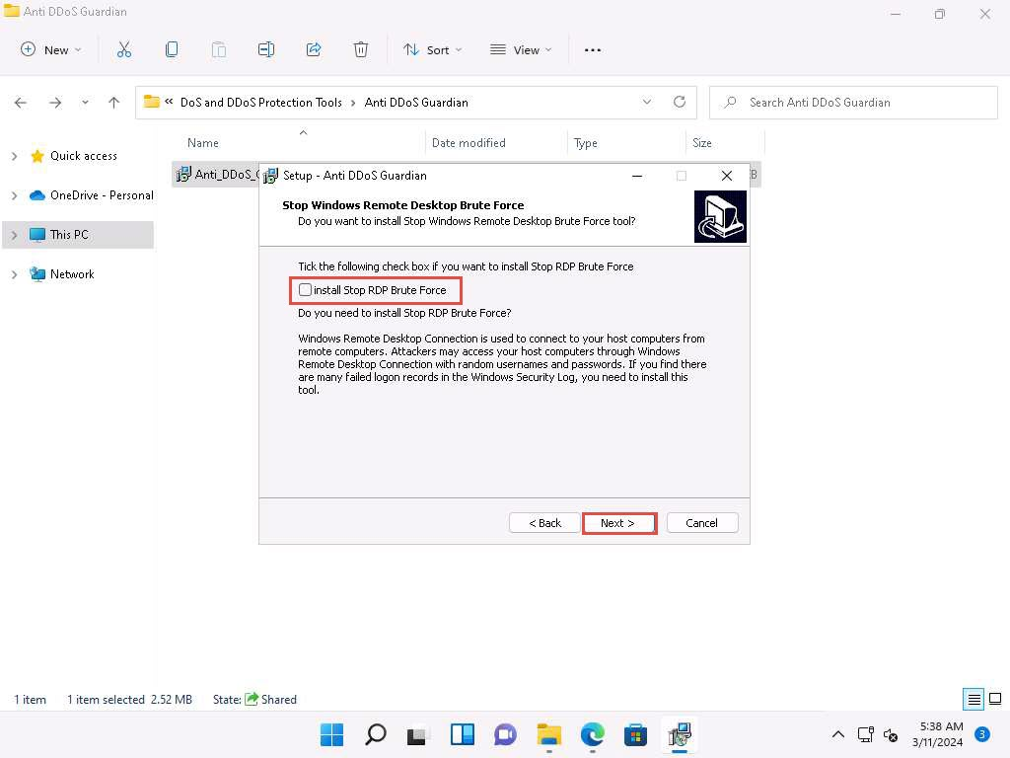
Task: Navigate up one folder level
Action: [114, 102]
